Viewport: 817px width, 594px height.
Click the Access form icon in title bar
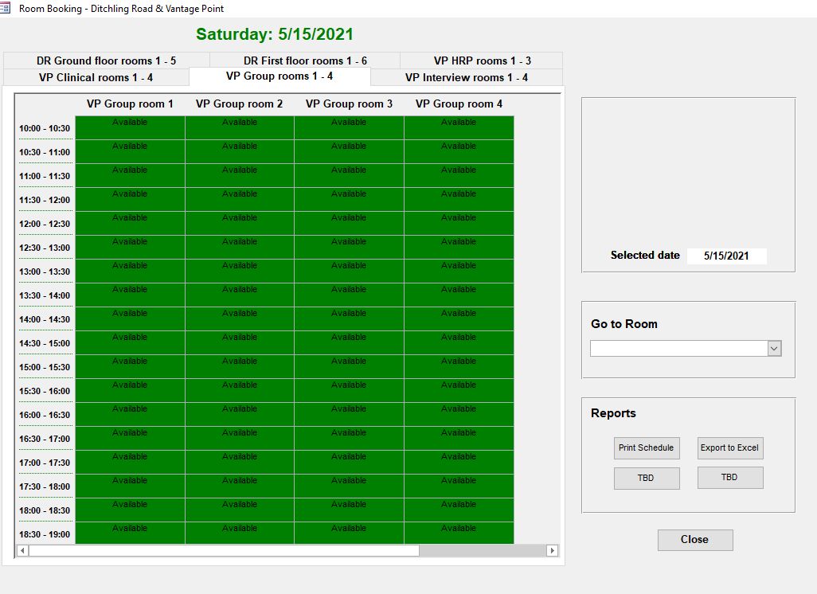(x=6, y=8)
